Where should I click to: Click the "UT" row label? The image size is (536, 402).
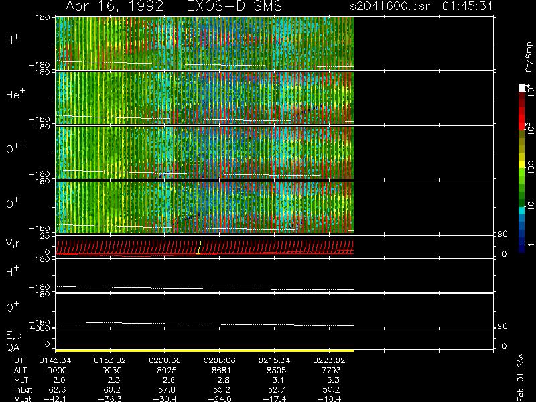pyautogui.click(x=19, y=360)
